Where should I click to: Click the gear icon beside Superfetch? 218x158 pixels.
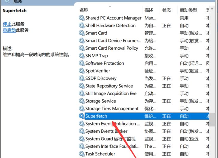point(82,116)
